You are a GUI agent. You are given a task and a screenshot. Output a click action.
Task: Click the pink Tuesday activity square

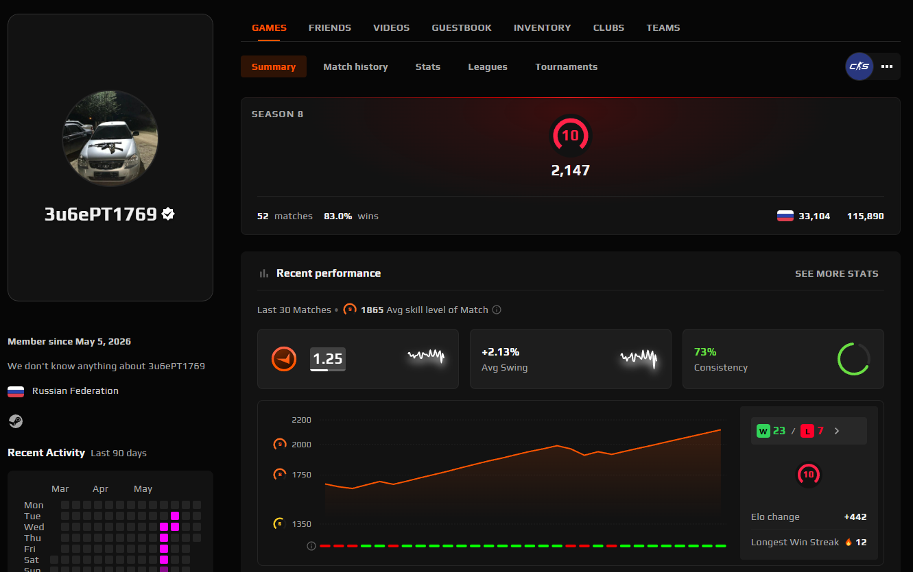pyautogui.click(x=175, y=516)
